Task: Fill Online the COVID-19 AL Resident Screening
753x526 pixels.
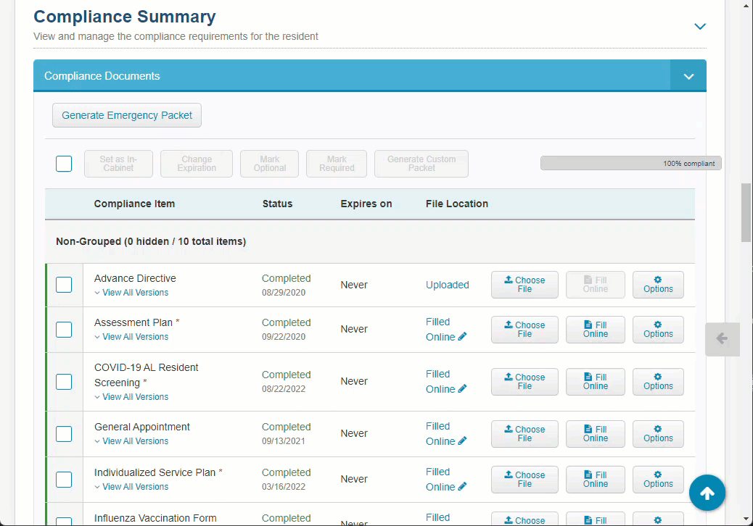Action: tap(596, 382)
